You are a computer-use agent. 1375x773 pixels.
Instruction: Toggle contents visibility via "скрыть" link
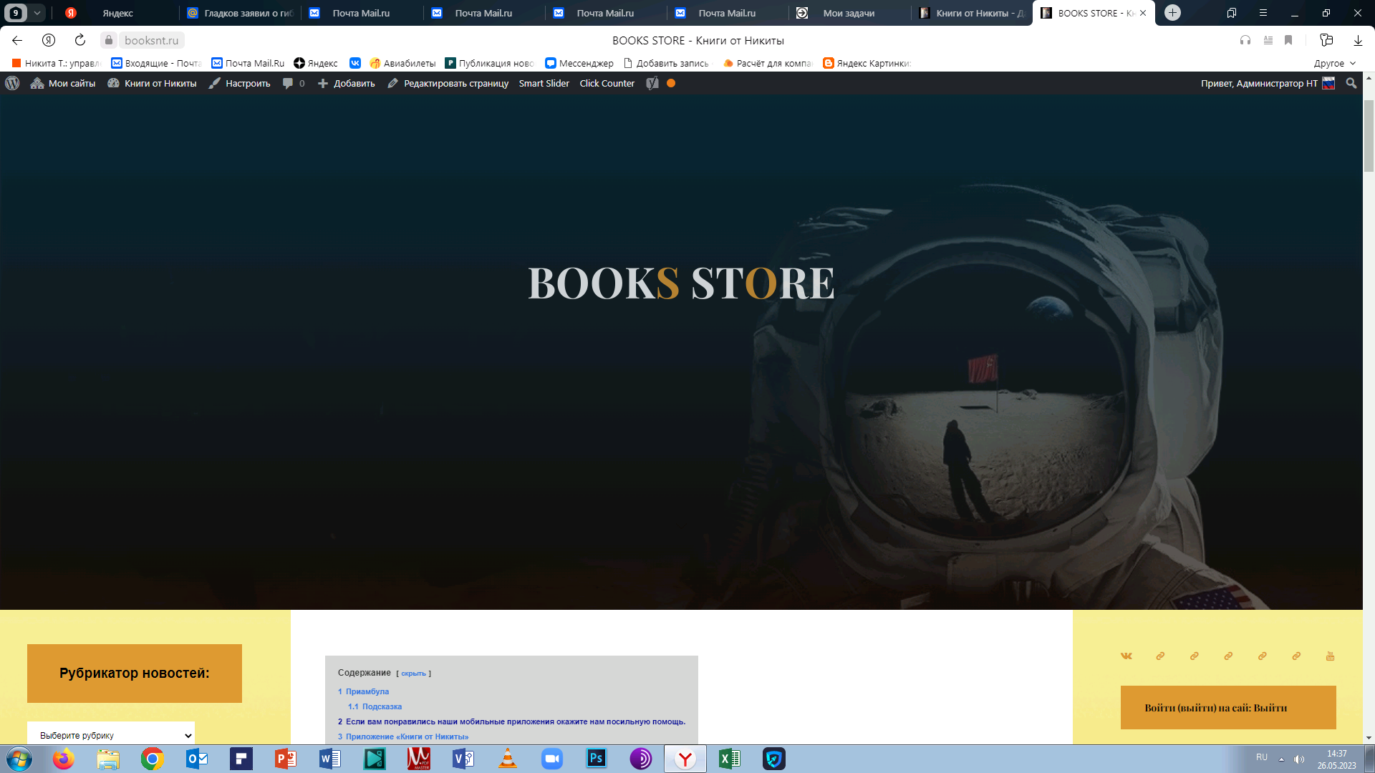point(413,674)
